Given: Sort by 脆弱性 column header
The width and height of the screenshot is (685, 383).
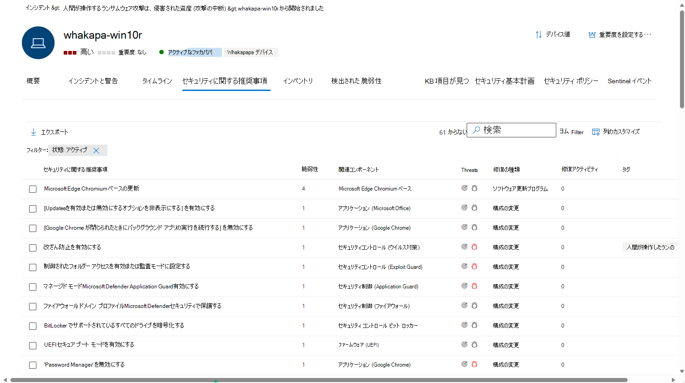Looking at the screenshot, I should (310, 169).
